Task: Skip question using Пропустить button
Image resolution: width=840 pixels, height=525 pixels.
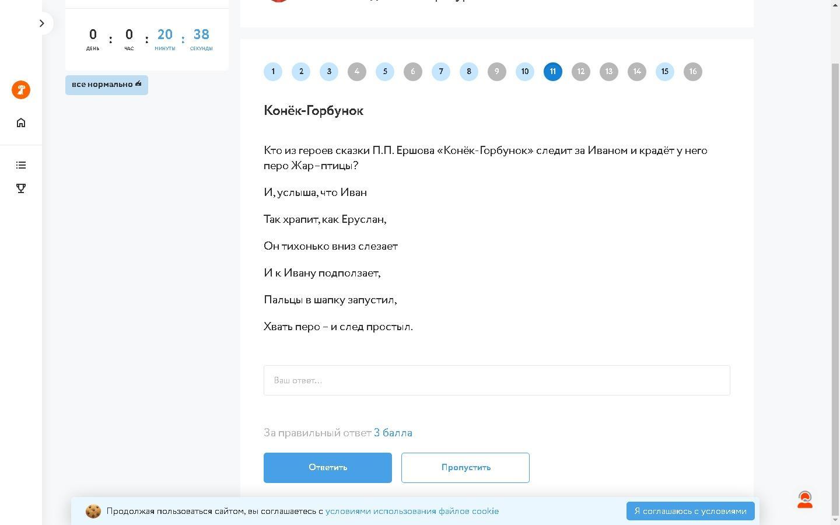Action: pyautogui.click(x=465, y=468)
